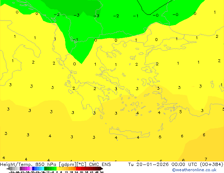Image resolution: width=224 pixels, height=173 pixels.
Task: Click the "[gdpm]" unit label
Action: pyautogui.click(x=67, y=165)
